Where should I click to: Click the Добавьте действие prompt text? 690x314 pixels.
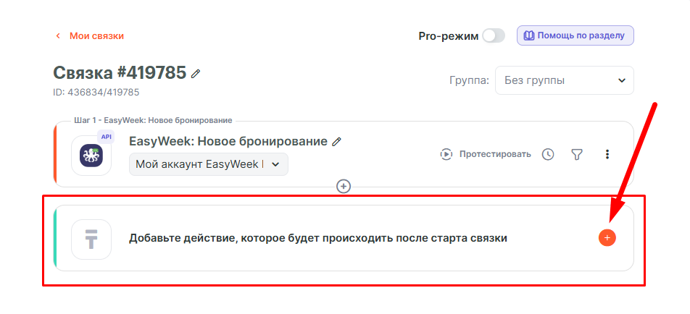point(317,238)
